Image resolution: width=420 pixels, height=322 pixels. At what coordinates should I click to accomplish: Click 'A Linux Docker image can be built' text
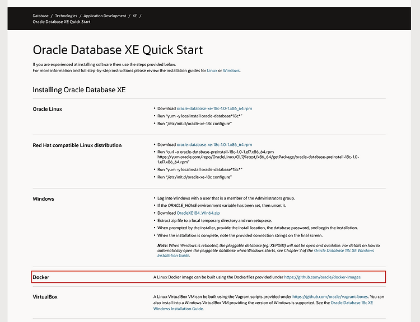218,277
